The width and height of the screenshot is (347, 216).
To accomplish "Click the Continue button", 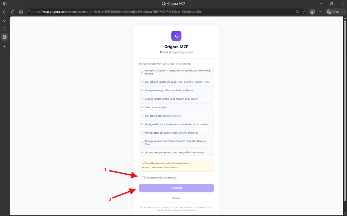I will (177, 188).
